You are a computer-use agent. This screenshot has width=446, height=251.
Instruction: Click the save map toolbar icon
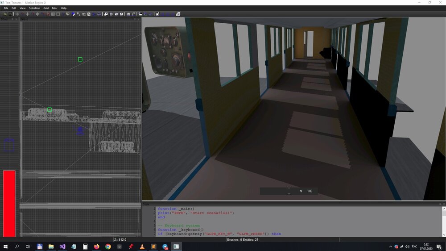coord(10,14)
